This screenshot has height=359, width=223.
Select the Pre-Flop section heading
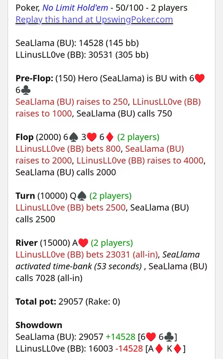34,78
